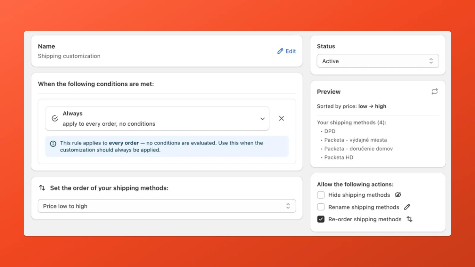Enable the Rename shipping methods checkbox
This screenshot has width=475, height=267.
(x=321, y=207)
